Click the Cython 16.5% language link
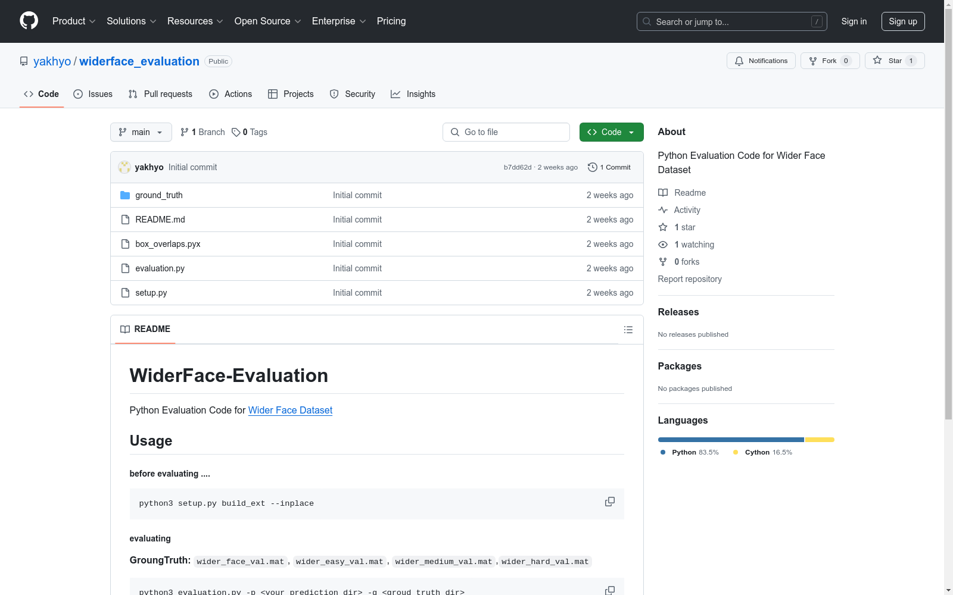 coord(763,452)
